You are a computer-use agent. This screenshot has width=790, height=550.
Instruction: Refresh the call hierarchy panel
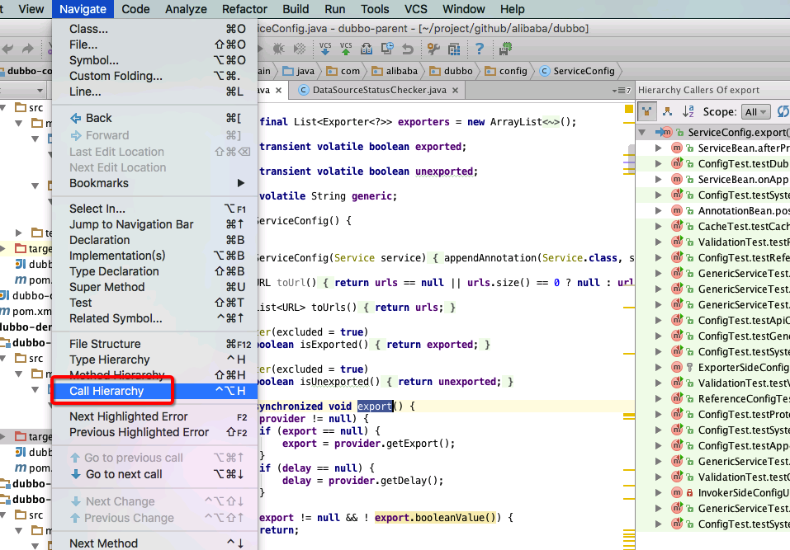[x=783, y=111]
